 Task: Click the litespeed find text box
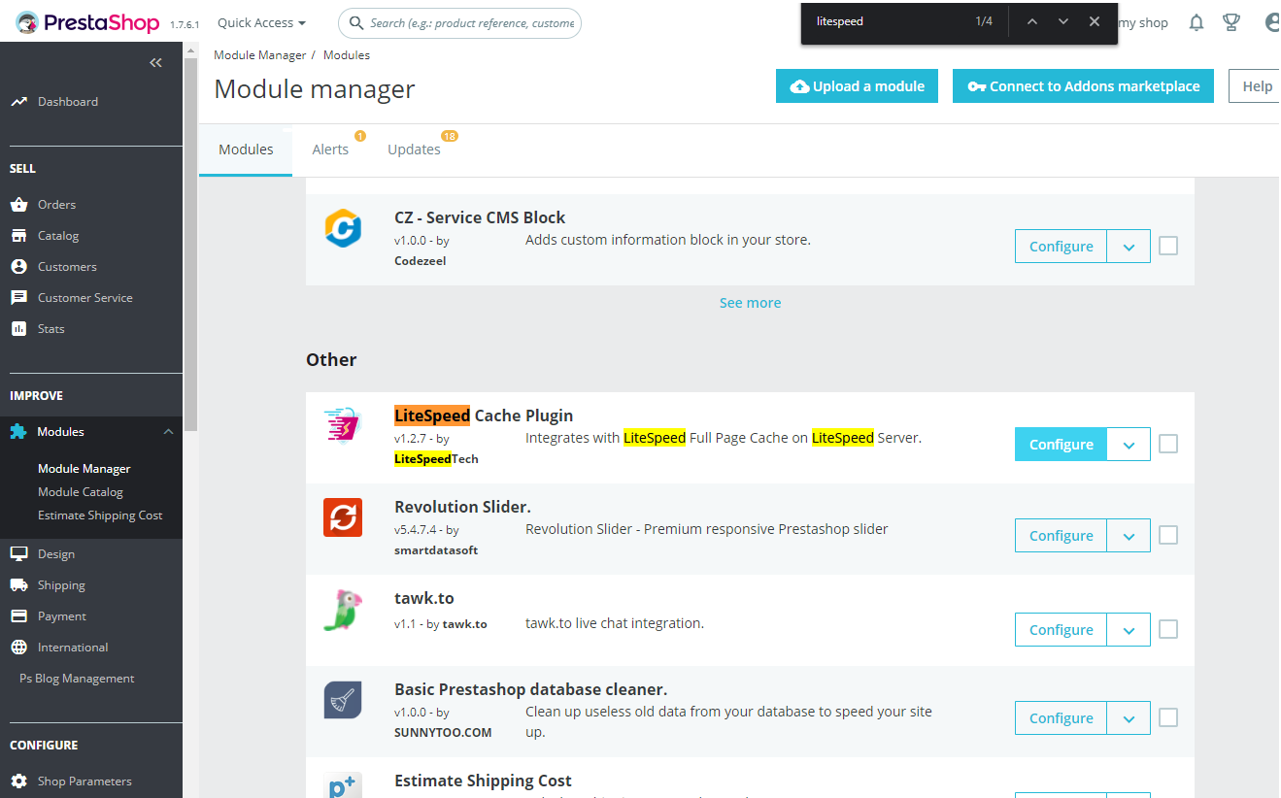(x=889, y=21)
